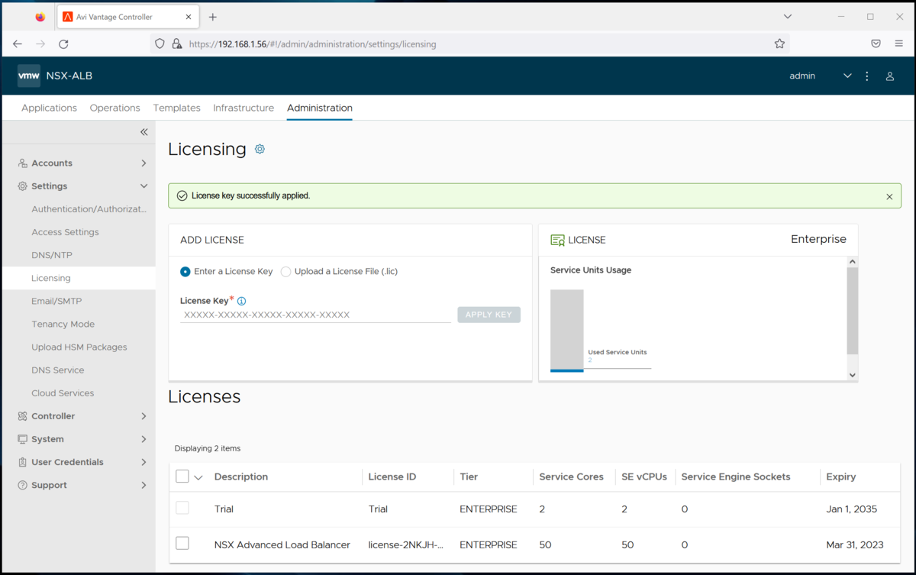Switch to the Templates tab
This screenshot has width=916, height=575.
(176, 108)
